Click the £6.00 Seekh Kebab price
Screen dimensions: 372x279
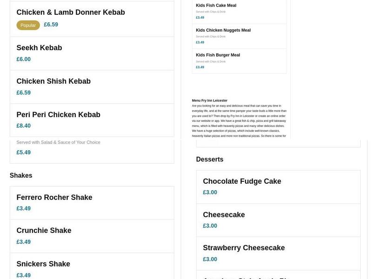tap(23, 60)
